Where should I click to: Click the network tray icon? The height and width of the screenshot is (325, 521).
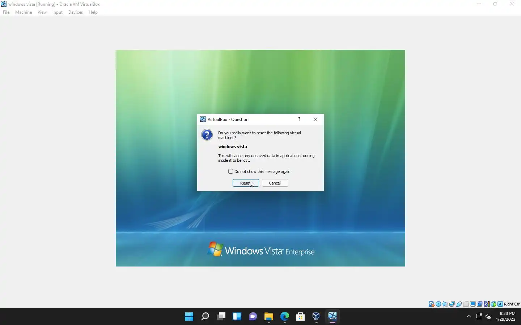coord(479,317)
